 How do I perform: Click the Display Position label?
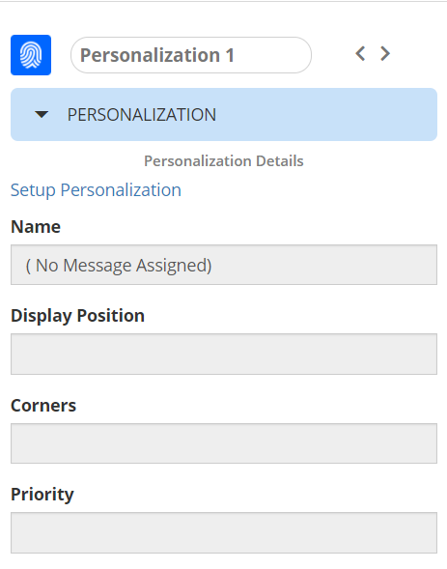tap(77, 316)
